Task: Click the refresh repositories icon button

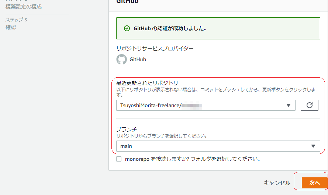Action: click(310, 105)
